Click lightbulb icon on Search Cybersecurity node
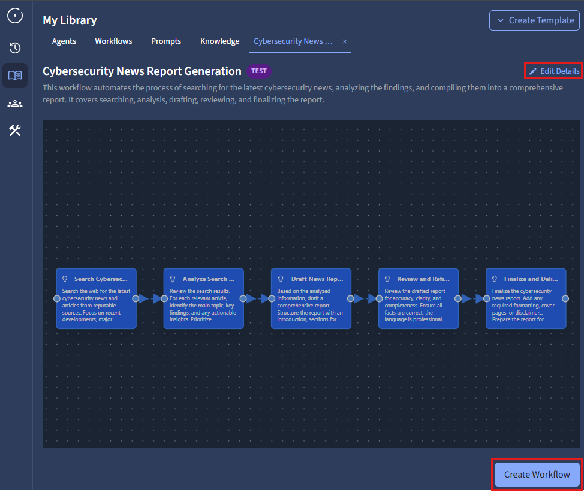The image size is (584, 492). click(x=65, y=279)
